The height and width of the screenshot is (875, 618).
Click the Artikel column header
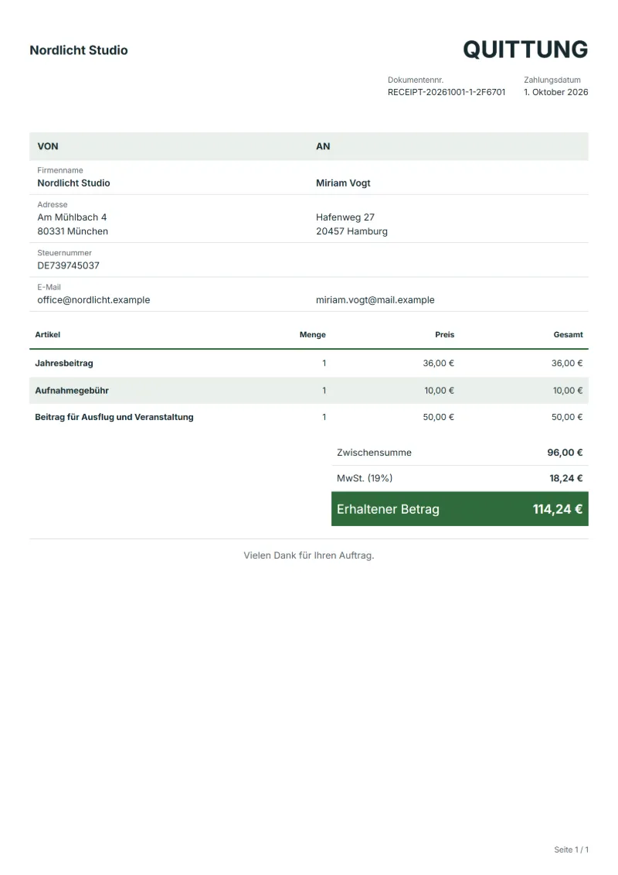[x=47, y=335]
